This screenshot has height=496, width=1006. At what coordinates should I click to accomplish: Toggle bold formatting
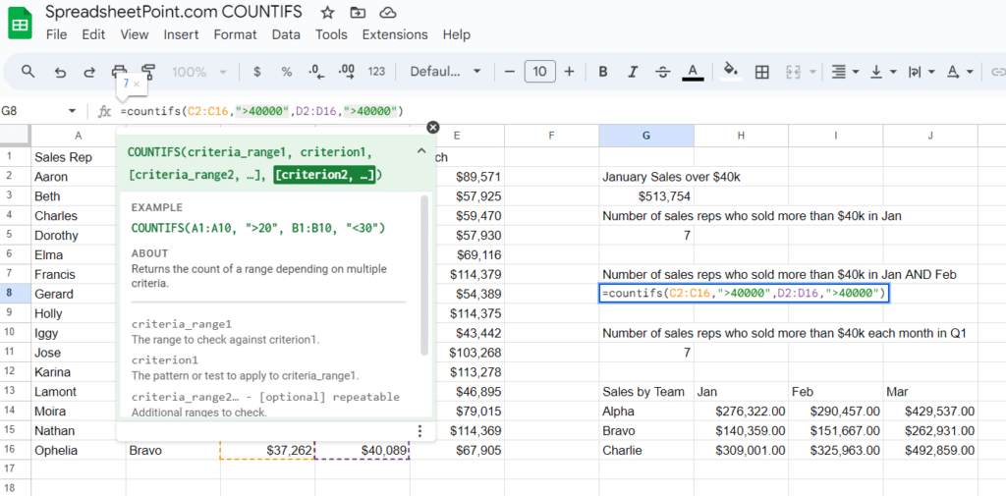click(x=603, y=72)
